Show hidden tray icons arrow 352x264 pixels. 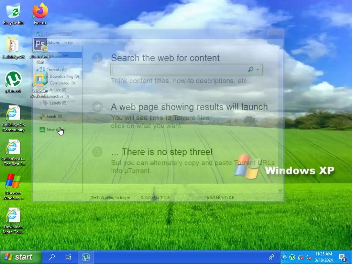(x=284, y=257)
